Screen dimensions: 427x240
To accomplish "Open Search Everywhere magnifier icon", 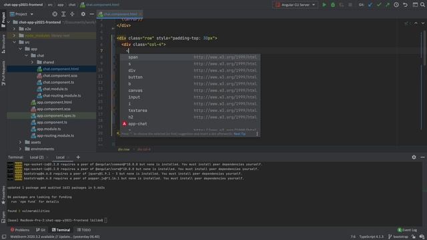I will coord(422,5).
